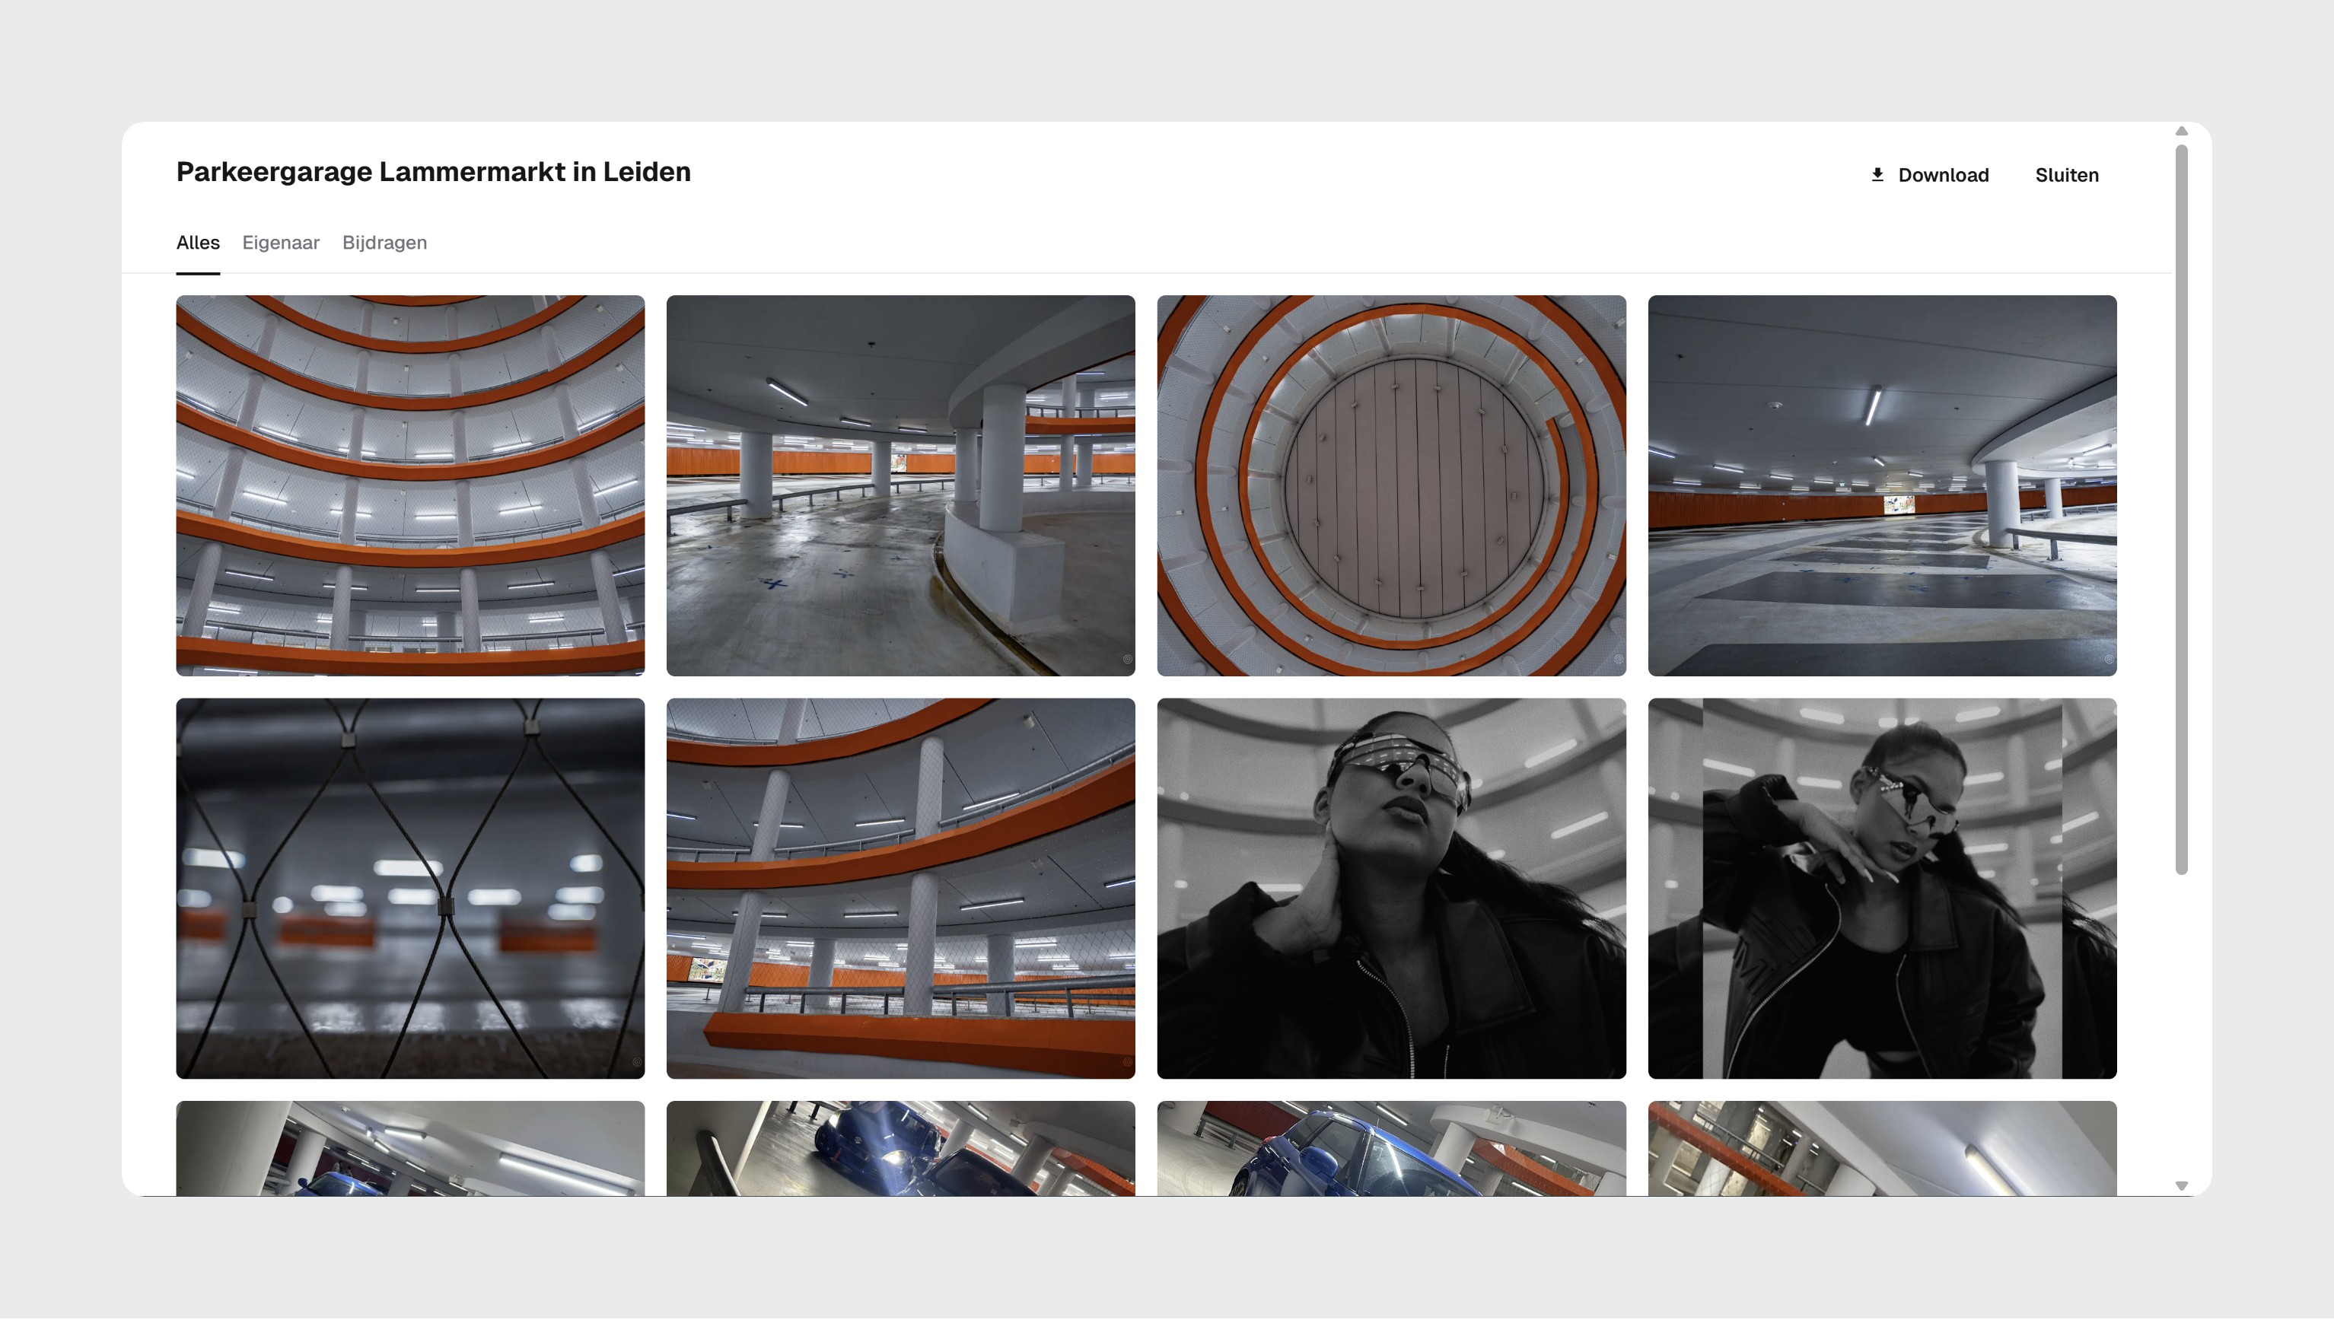Click the scrollbar down arrow
This screenshot has height=1320, width=2334.
pyautogui.click(x=2181, y=1185)
